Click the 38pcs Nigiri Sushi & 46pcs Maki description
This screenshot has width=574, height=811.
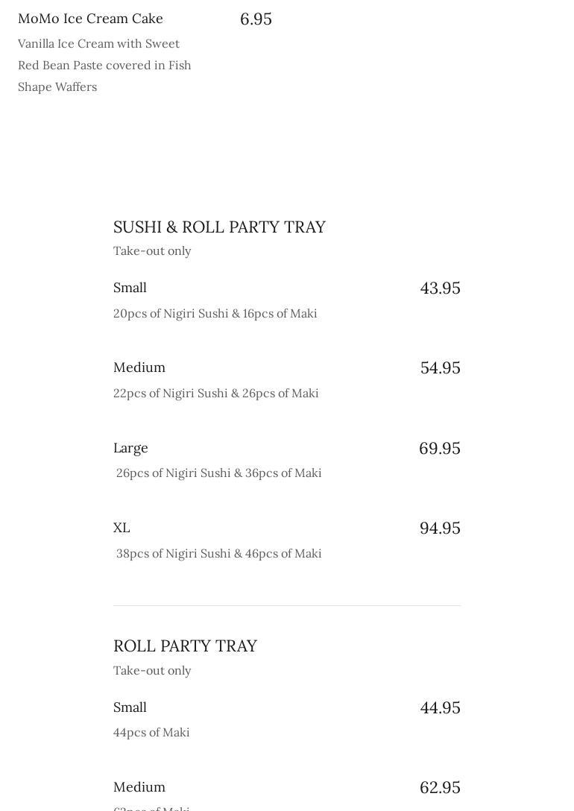218,554
